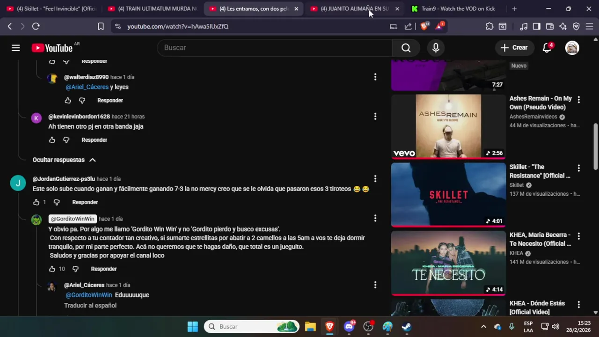The height and width of the screenshot is (337, 599).
Task: Open KHEA Te Necesito thumbnail
Action: tap(448, 263)
